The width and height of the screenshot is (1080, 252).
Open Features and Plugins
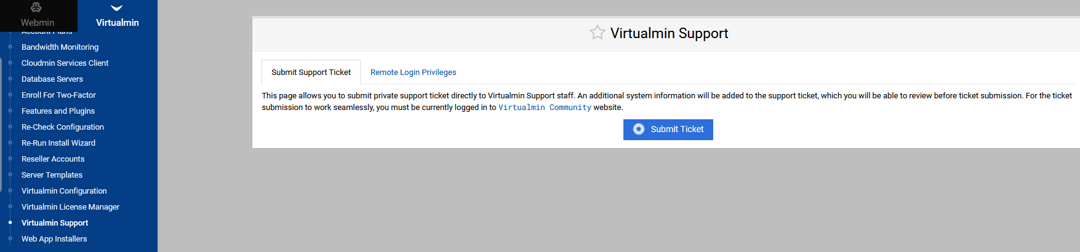click(x=58, y=111)
